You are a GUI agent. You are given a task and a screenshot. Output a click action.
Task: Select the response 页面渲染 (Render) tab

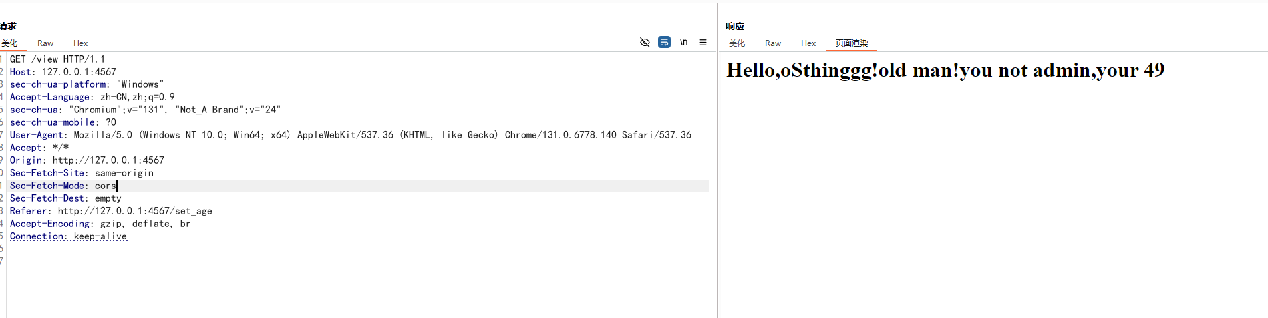[x=852, y=43]
